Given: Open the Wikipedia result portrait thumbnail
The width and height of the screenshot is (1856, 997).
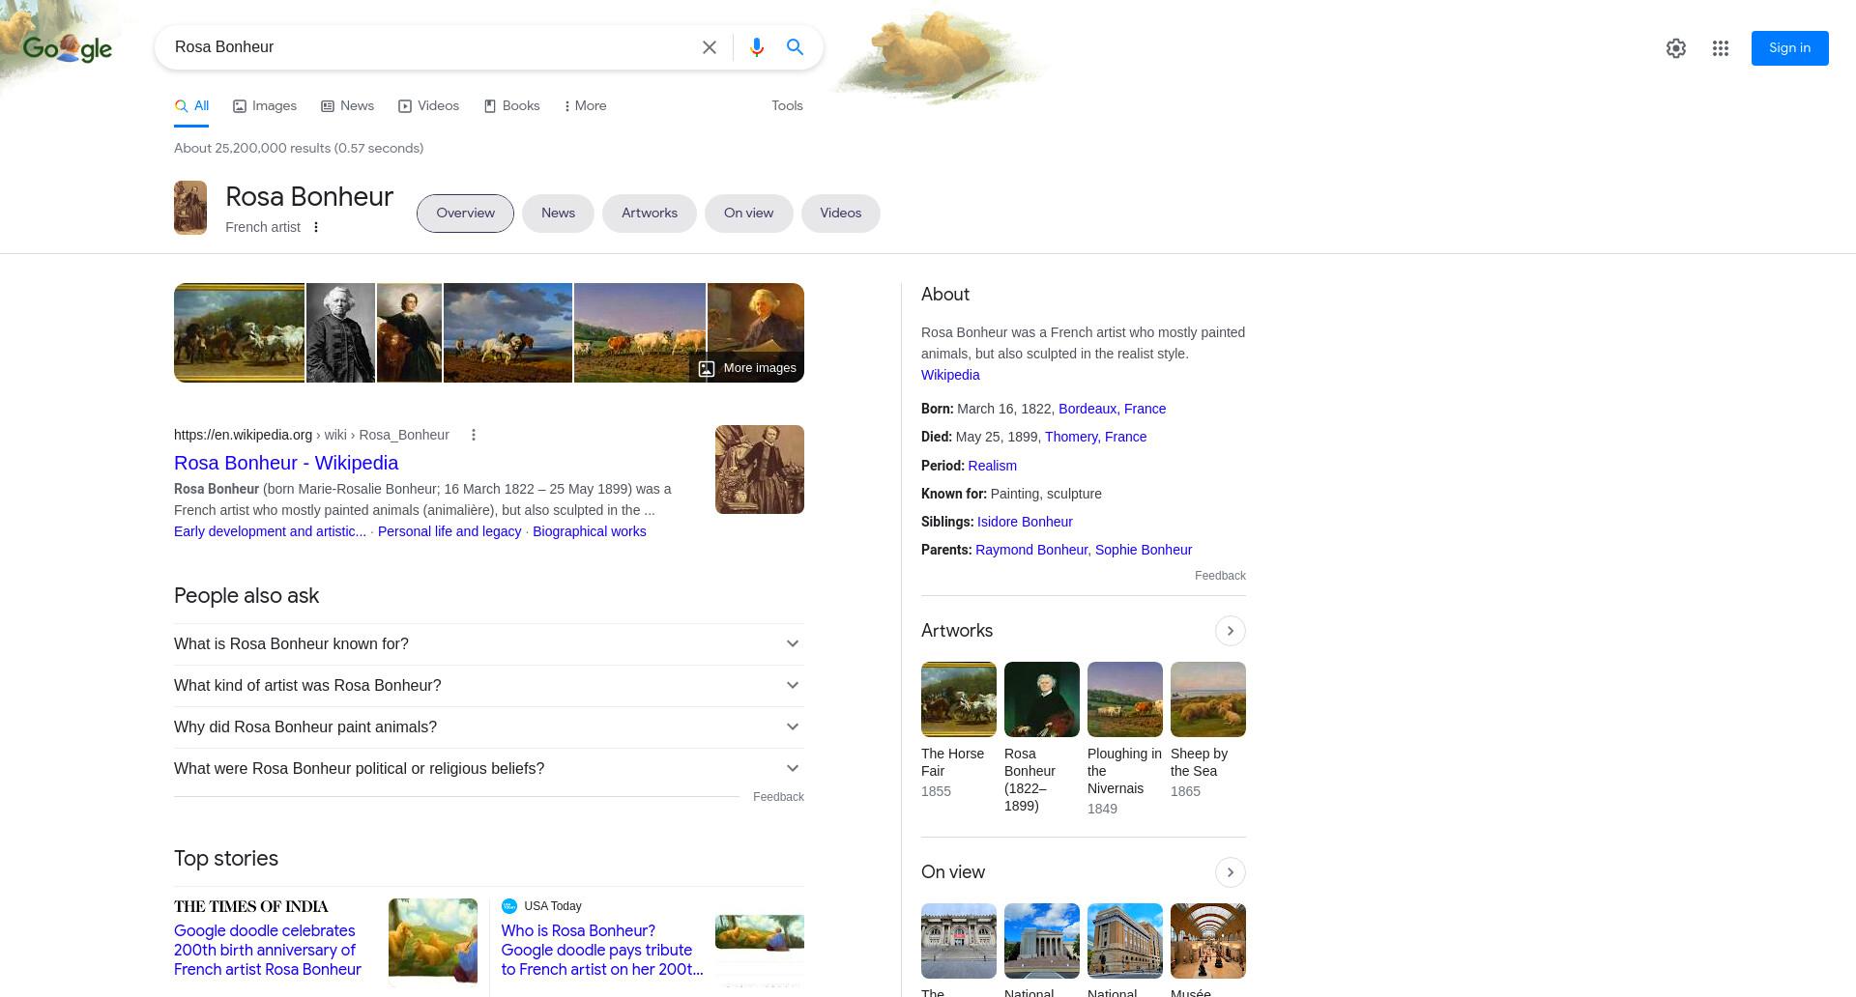Looking at the screenshot, I should click(760, 470).
